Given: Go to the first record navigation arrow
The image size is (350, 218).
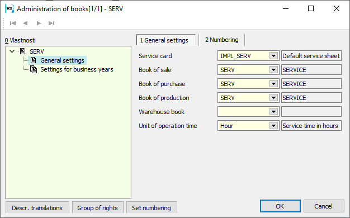Looking at the screenshot, I should click(x=13, y=23).
